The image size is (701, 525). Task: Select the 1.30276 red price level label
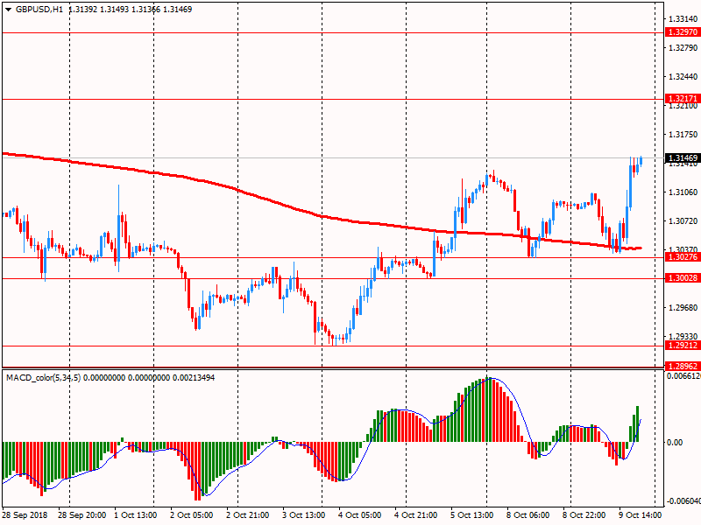click(683, 256)
